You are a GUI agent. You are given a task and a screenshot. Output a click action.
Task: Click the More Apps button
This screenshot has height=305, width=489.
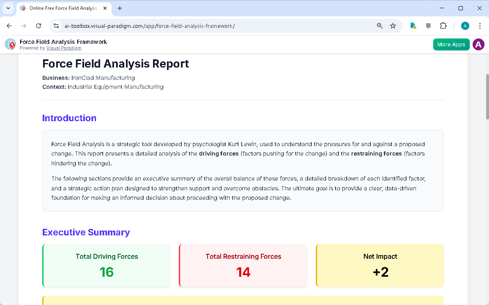[x=451, y=44]
